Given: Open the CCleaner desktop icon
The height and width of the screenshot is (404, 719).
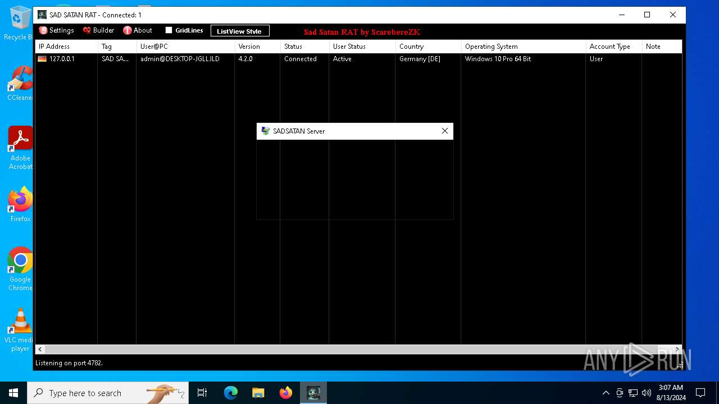Looking at the screenshot, I should point(20,84).
